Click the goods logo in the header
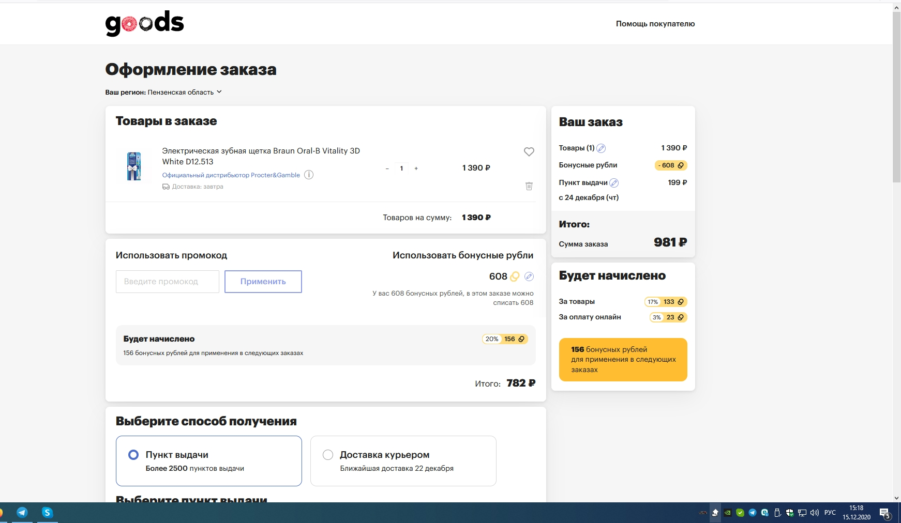 [x=145, y=23]
